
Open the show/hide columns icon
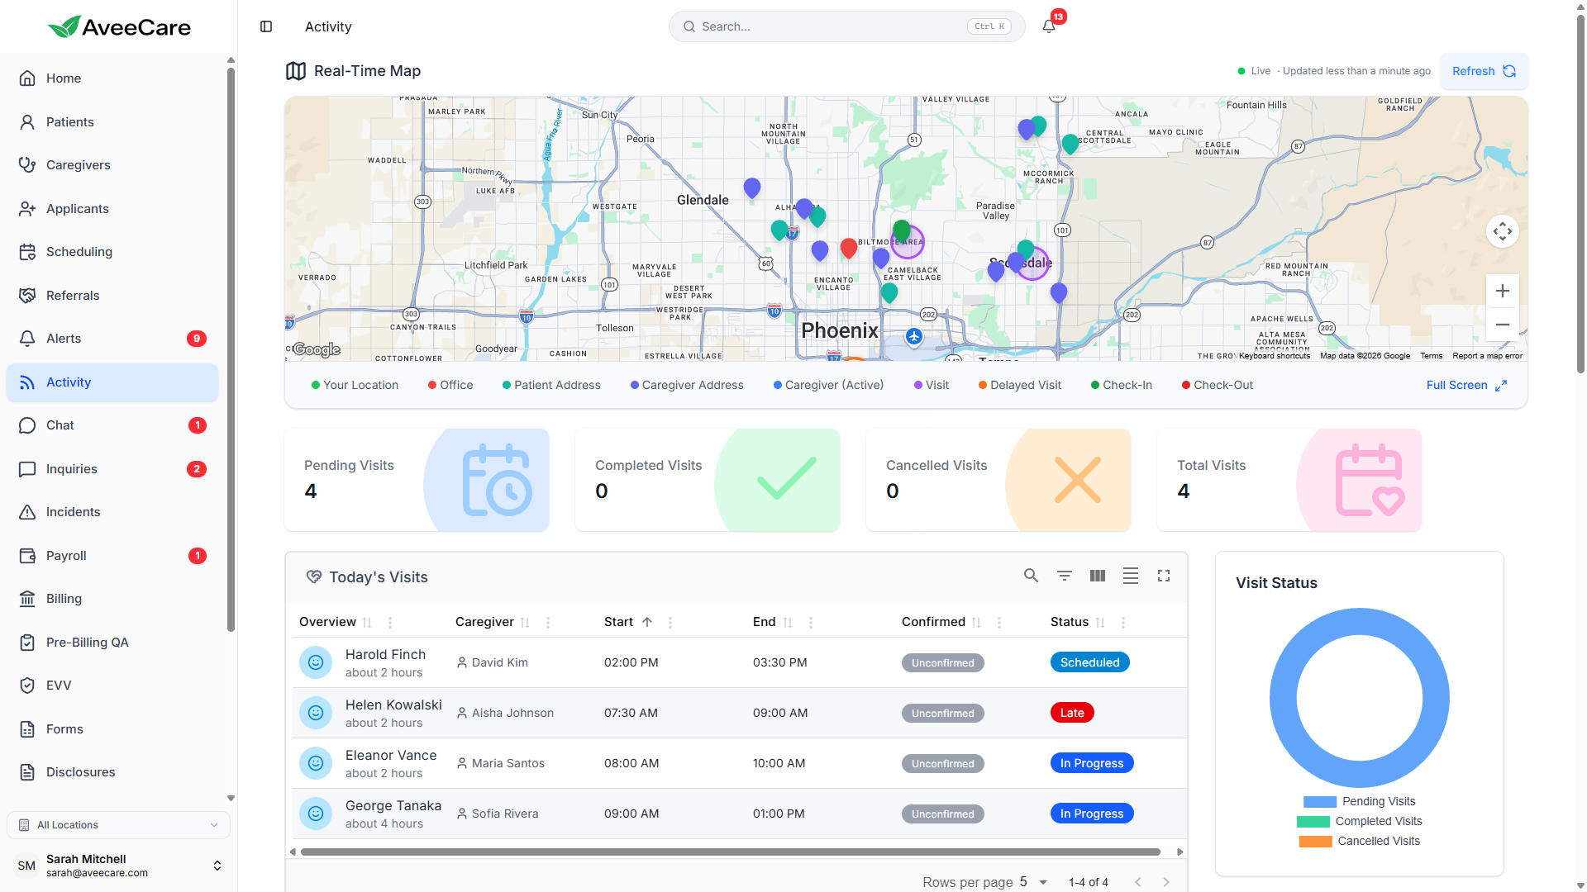click(x=1098, y=576)
